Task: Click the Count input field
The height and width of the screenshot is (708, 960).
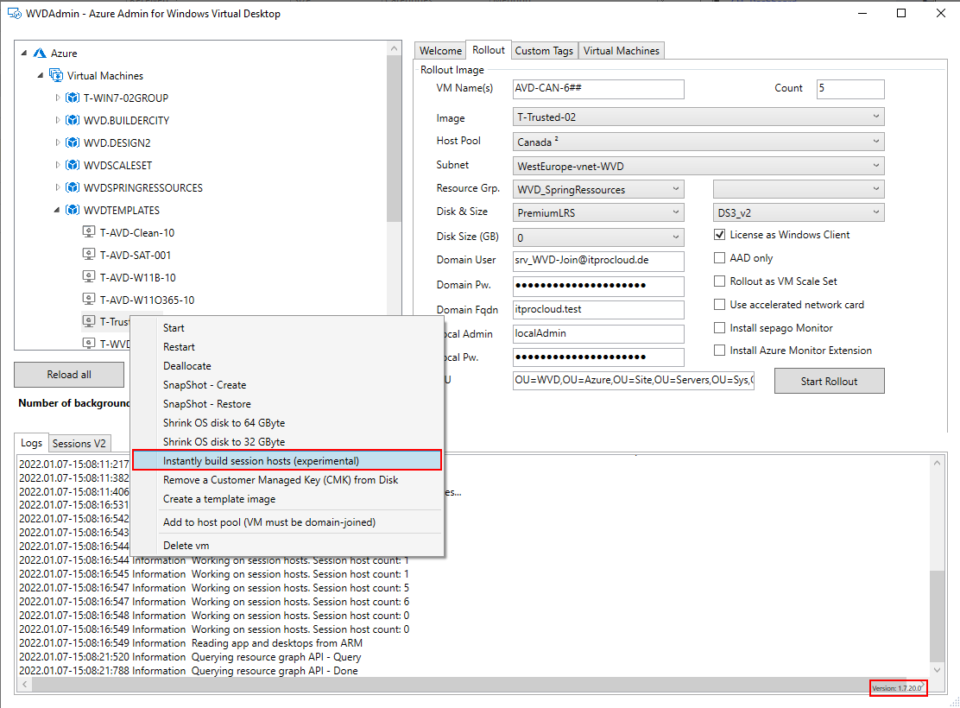Action: tap(850, 89)
